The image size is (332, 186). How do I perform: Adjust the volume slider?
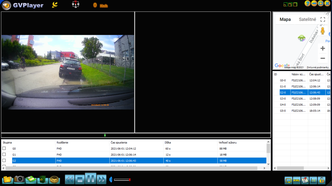pyautogui.click(x=122, y=180)
